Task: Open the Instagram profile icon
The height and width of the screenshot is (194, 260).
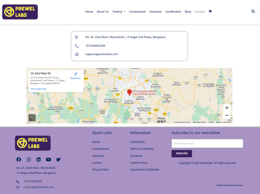Action: pyautogui.click(x=28, y=159)
